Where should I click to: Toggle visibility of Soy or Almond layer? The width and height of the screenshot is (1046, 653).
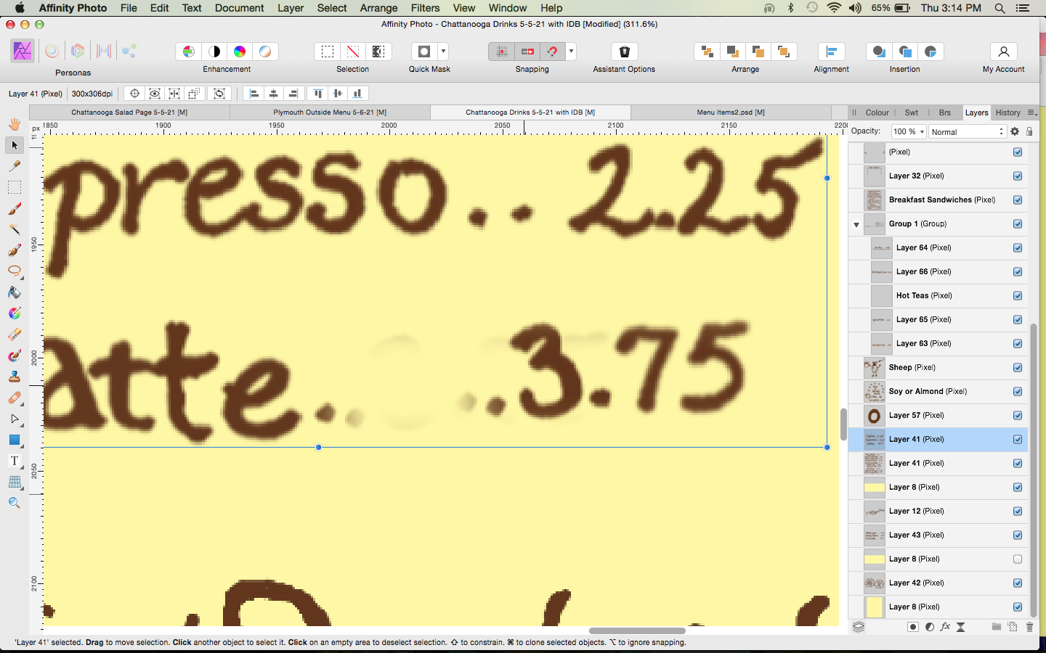[1018, 391]
